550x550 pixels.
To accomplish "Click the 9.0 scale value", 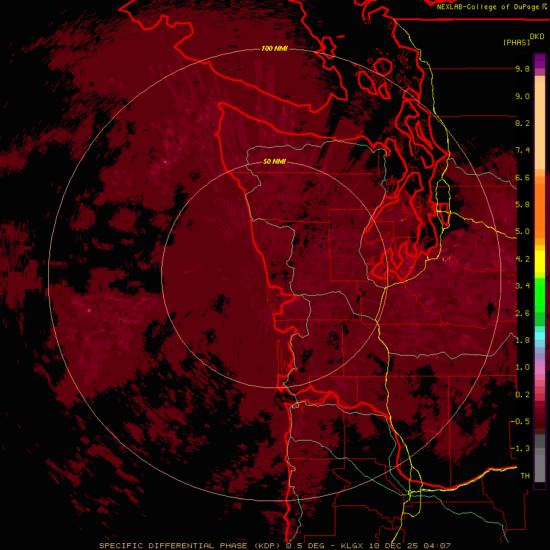I will [x=522, y=96].
